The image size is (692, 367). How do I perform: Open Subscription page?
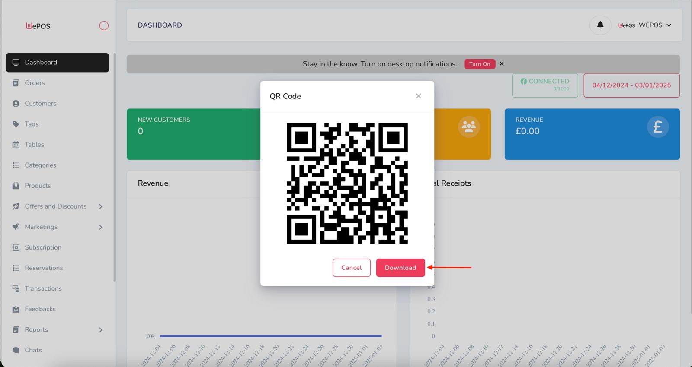43,247
